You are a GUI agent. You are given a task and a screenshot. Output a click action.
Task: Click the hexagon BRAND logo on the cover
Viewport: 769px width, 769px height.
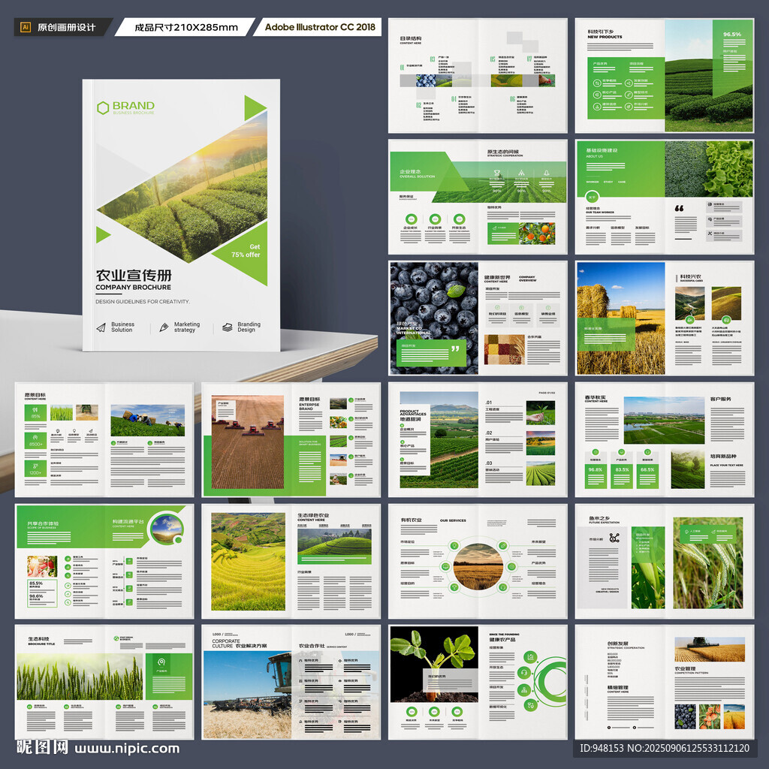click(125, 107)
